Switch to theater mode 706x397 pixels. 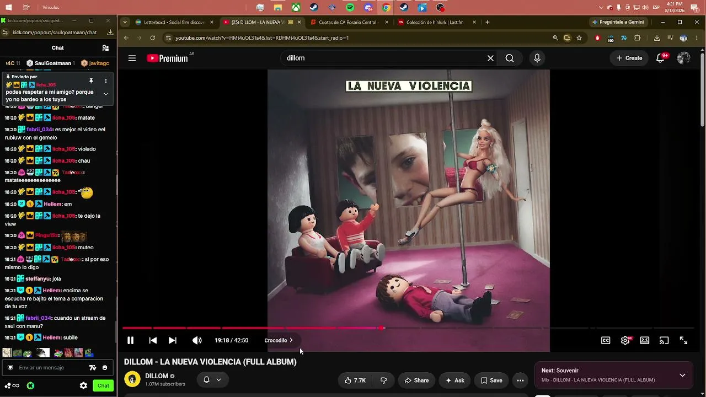tap(645, 341)
